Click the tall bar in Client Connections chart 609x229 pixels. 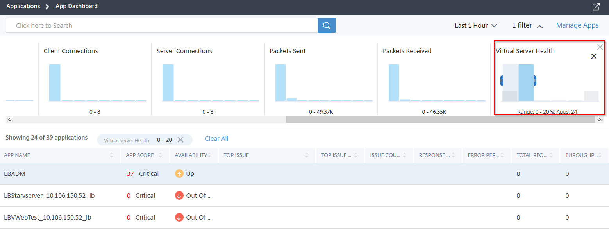pyautogui.click(x=55, y=83)
